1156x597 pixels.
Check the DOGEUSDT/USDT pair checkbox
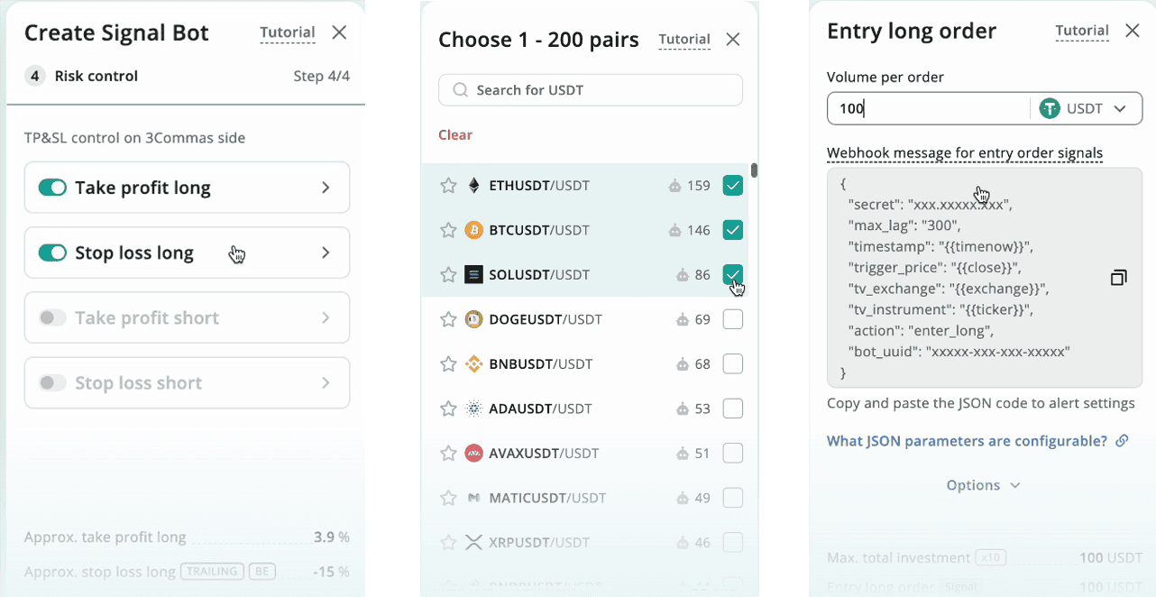point(733,319)
